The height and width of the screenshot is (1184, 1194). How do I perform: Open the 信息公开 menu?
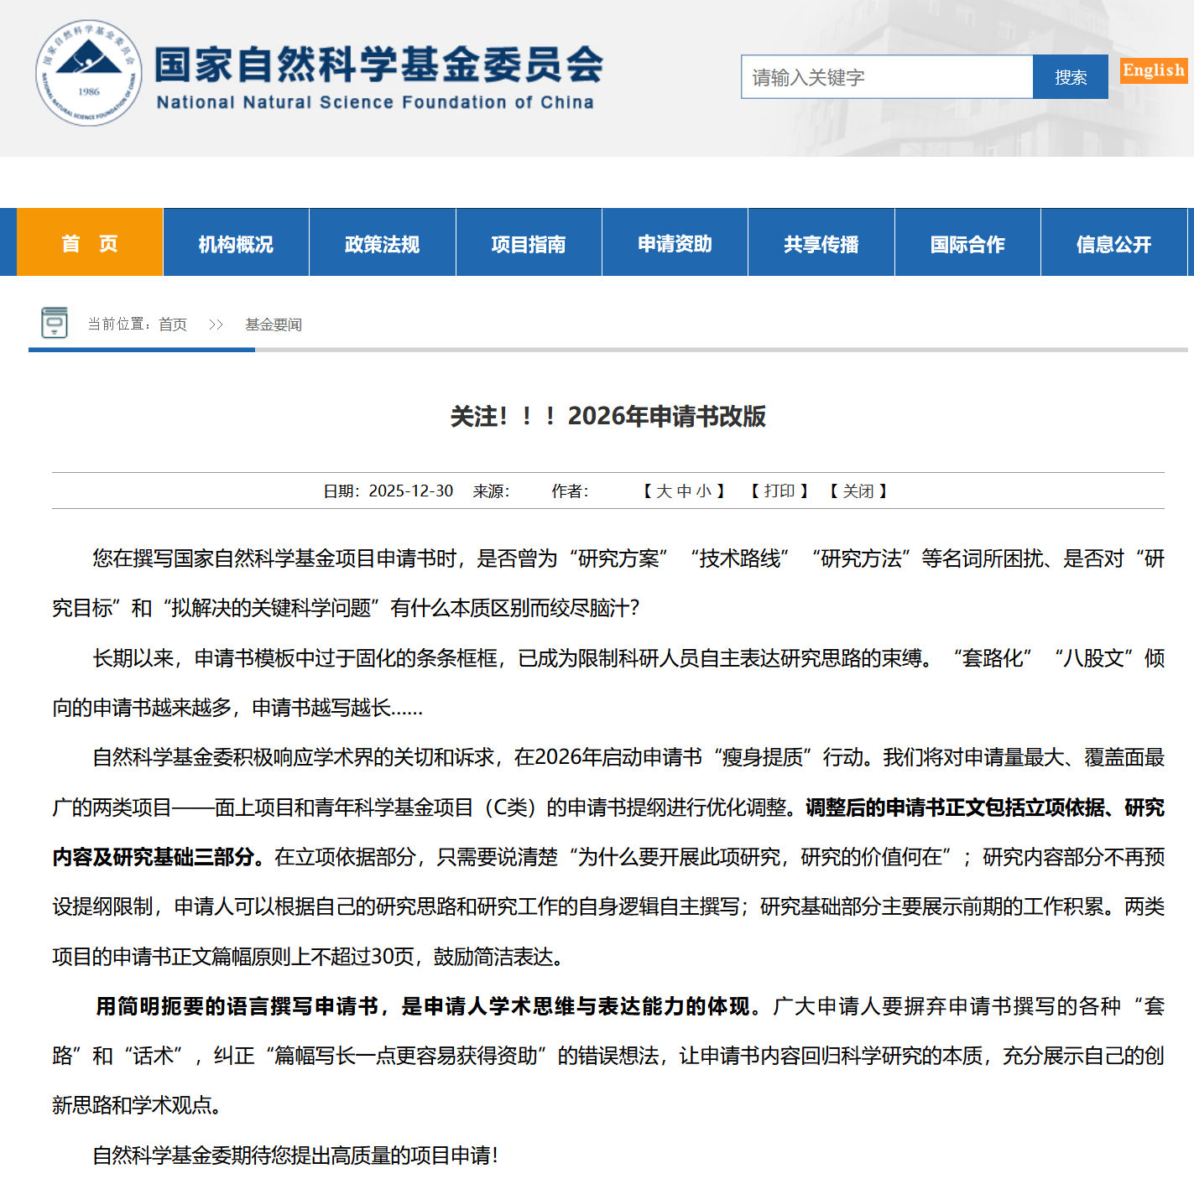pyautogui.click(x=1113, y=244)
